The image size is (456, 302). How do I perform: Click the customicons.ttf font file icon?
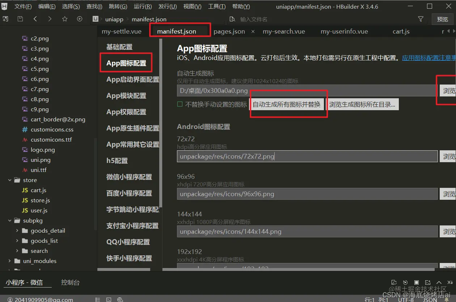25,139
